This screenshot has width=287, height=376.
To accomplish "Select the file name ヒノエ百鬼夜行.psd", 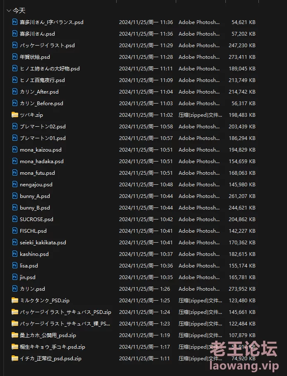I will 42,80.
